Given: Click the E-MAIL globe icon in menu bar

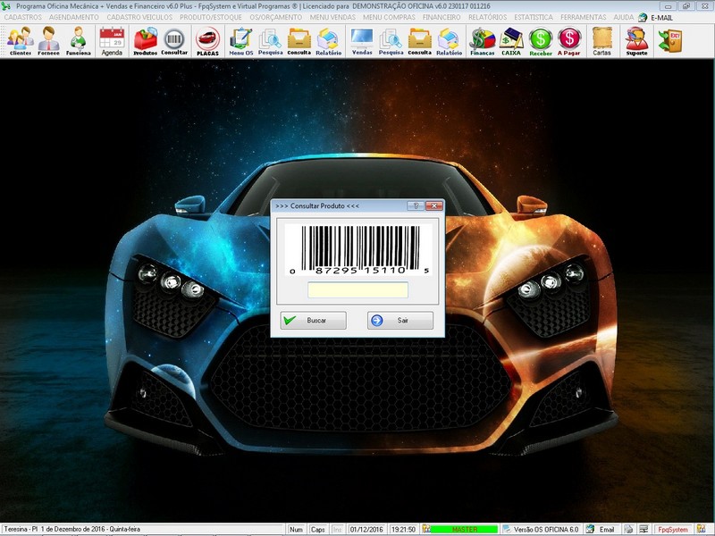Looking at the screenshot, I should pos(643,17).
